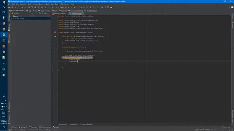Click the override gutter icon beside onCreate

55,36
